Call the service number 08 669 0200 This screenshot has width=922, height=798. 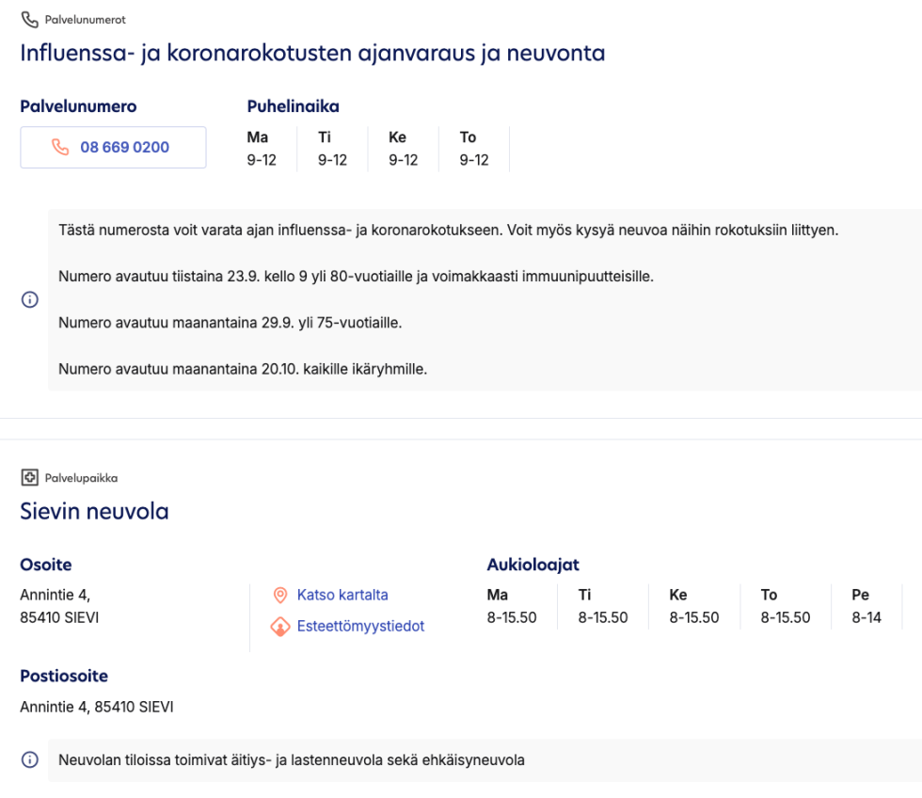pos(123,148)
